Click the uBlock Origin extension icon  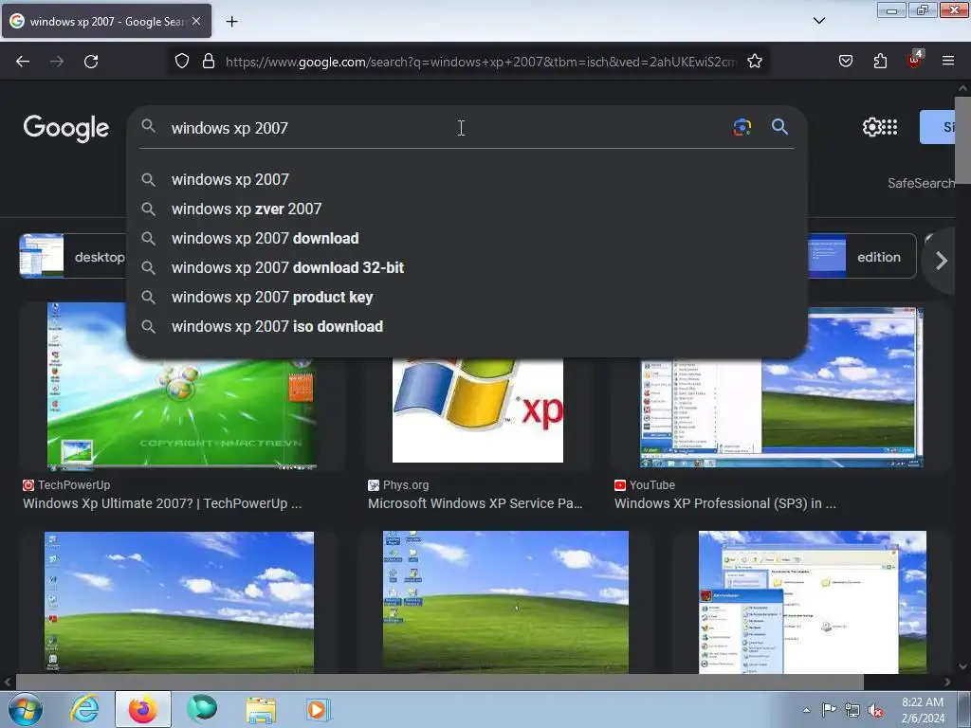pyautogui.click(x=915, y=60)
